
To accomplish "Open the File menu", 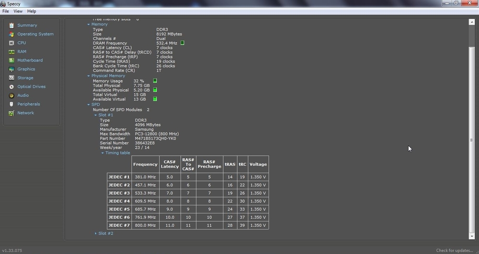I will coord(6,11).
